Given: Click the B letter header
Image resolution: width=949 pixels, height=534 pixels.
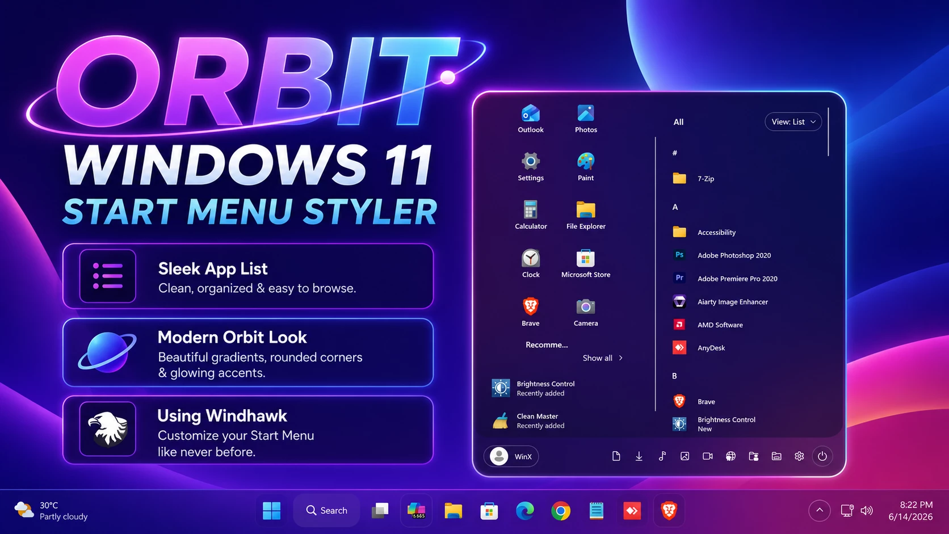Looking at the screenshot, I should click(674, 376).
